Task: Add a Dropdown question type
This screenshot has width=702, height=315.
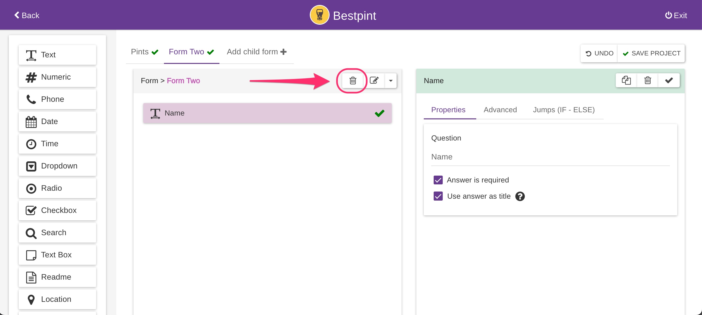Action: 57,166
